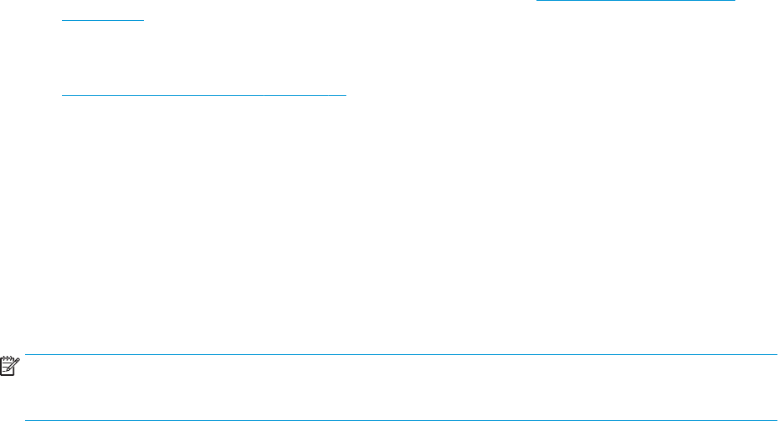This screenshot has width=778, height=421.
Task: Click the notepad-with-pencil note icon
Action: pyautogui.click(x=9, y=366)
